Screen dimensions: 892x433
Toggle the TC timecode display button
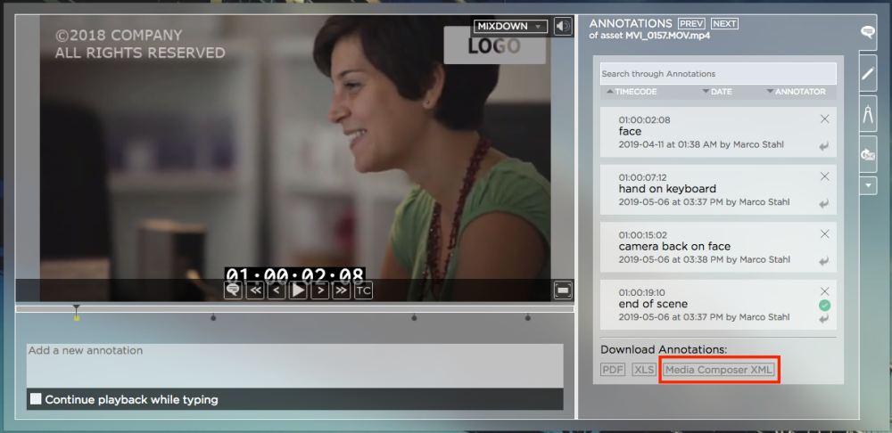click(363, 290)
